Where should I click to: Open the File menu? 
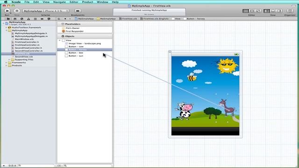[27, 2]
